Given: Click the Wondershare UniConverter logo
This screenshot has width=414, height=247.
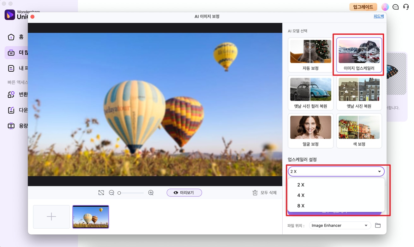Looking at the screenshot, I should pyautogui.click(x=10, y=15).
